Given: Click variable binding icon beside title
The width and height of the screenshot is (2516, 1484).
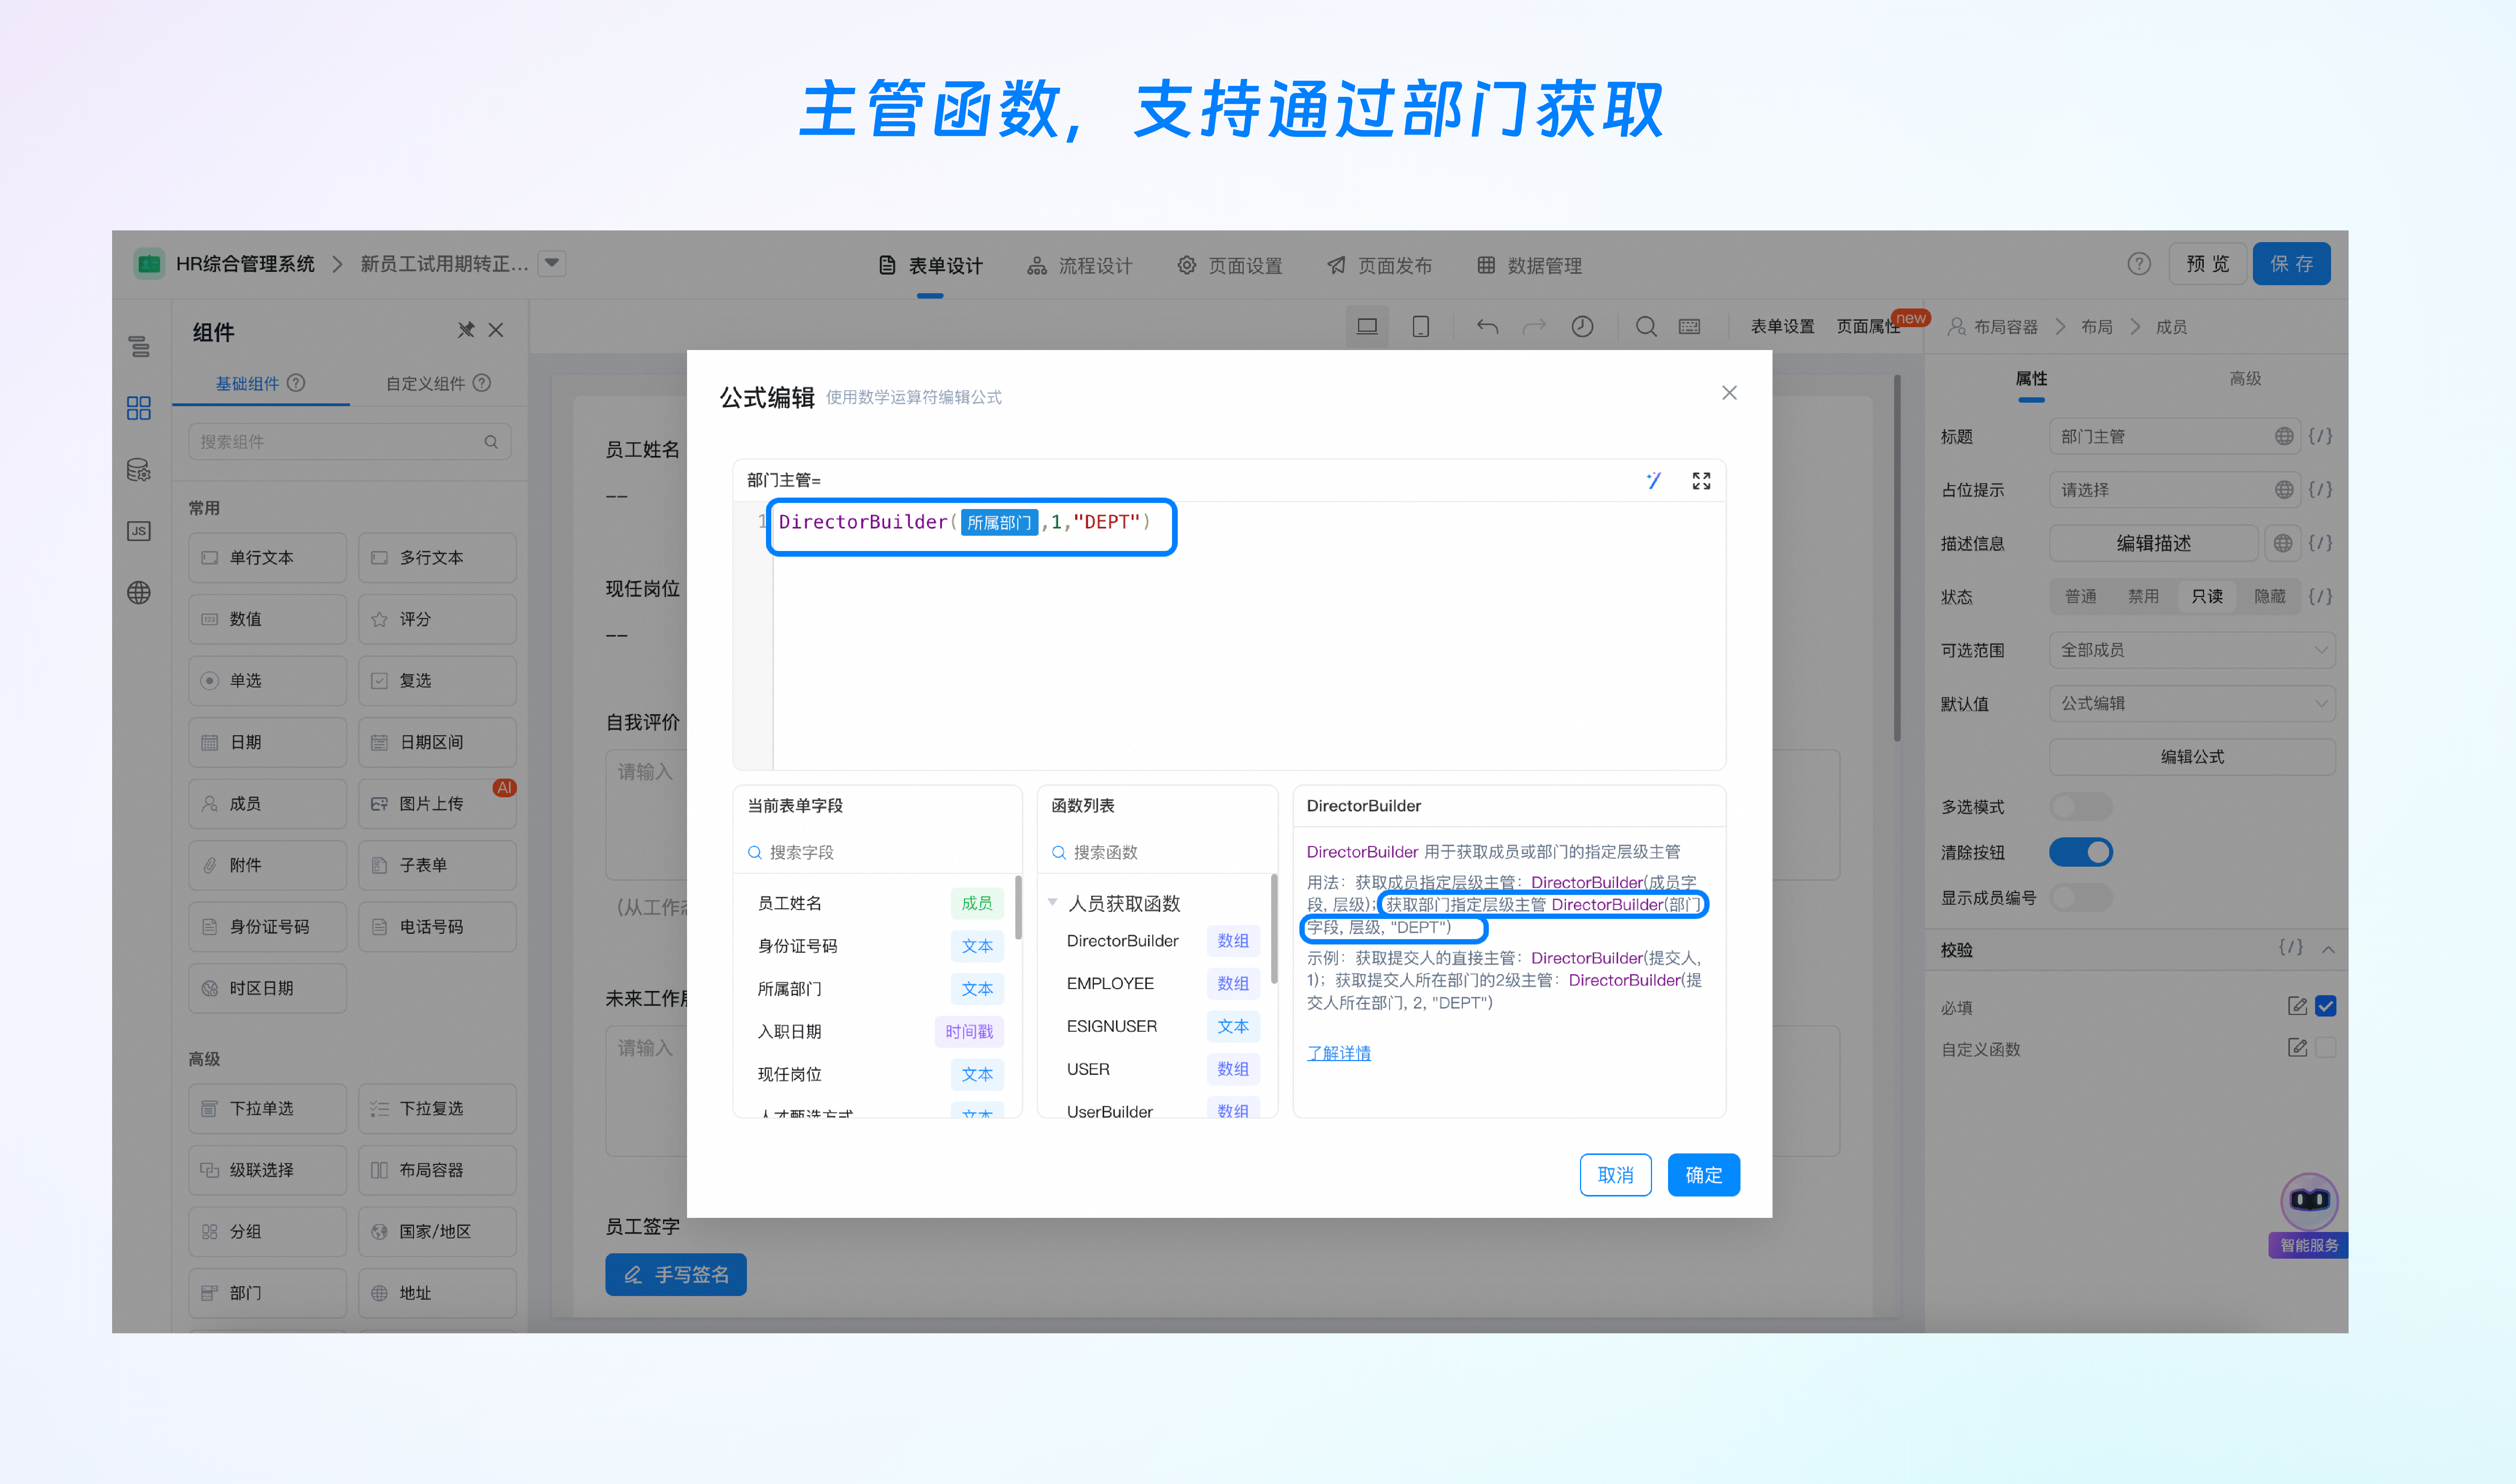Looking at the screenshot, I should pos(2319,437).
